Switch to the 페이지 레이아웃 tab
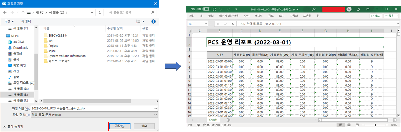This screenshot has height=132, width=401. click(229, 16)
